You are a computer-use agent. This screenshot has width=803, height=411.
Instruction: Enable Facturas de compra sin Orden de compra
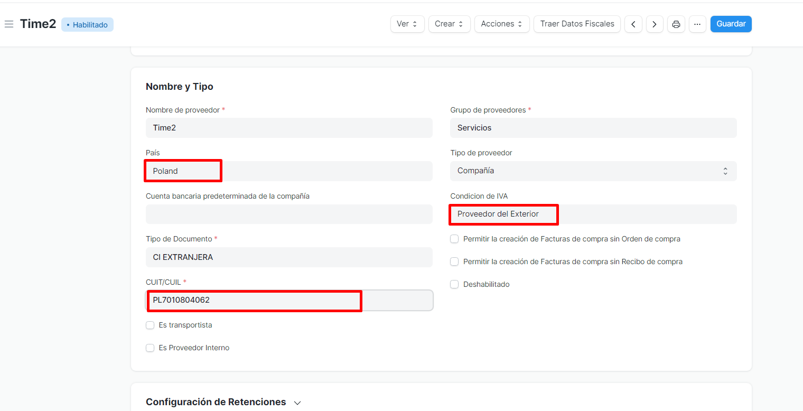coord(454,239)
